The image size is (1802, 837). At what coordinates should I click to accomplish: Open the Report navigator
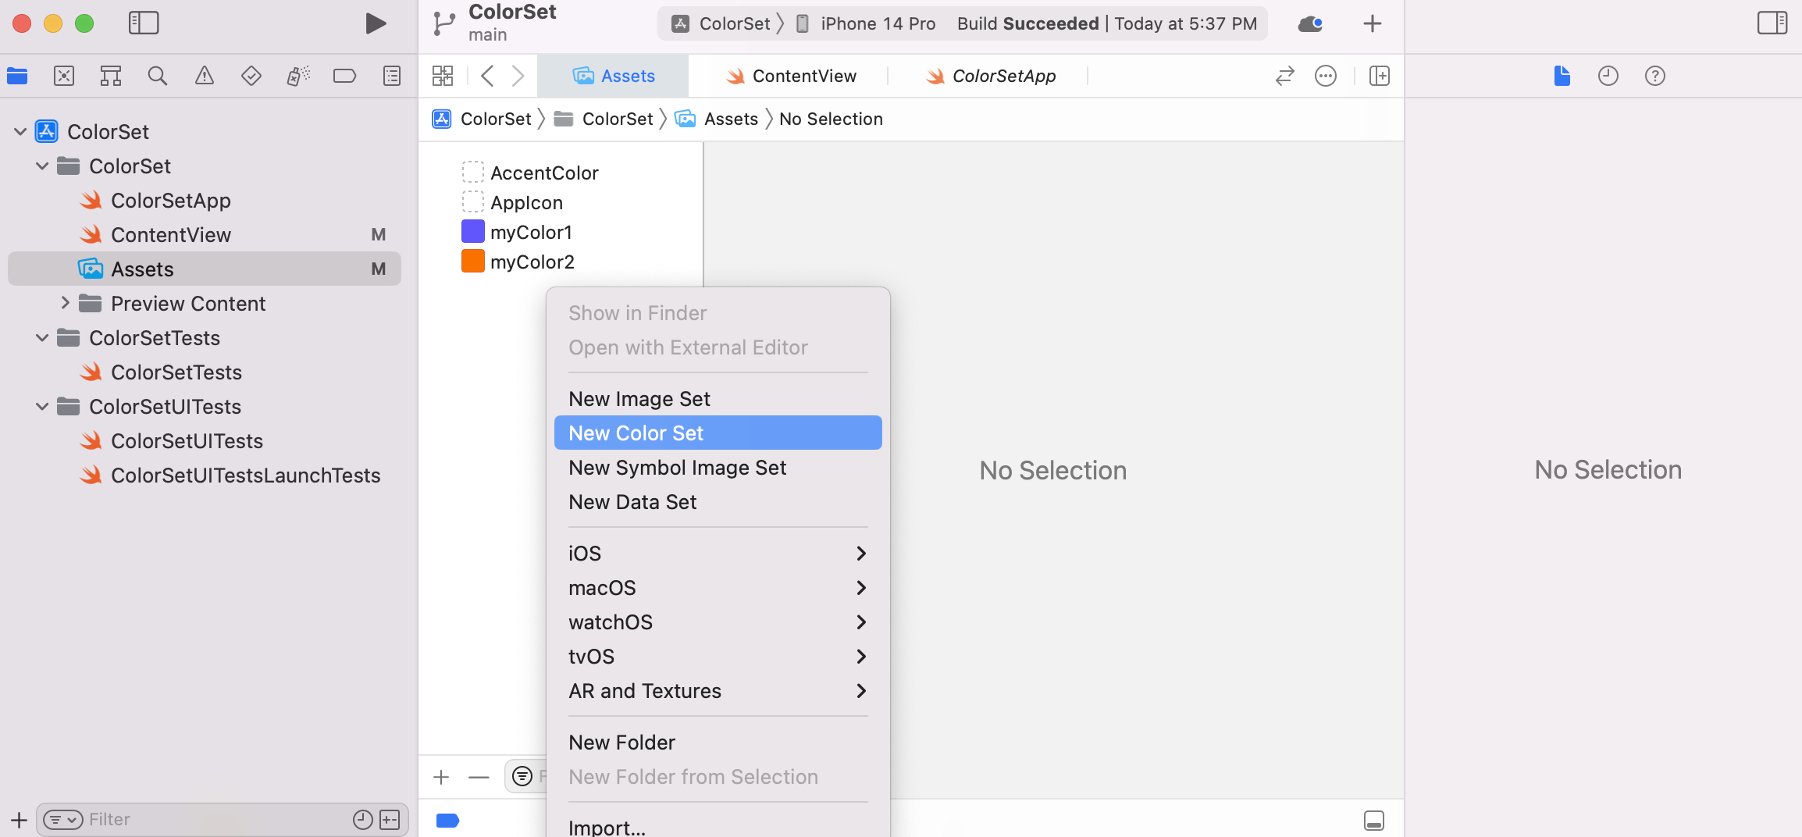coord(392,76)
